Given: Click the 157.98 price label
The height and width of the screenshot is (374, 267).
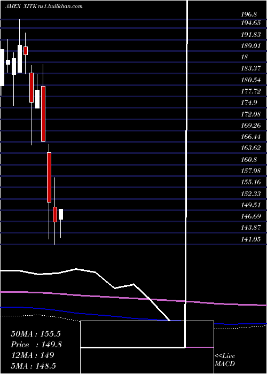Looking at the screenshot, I should (251, 171).
